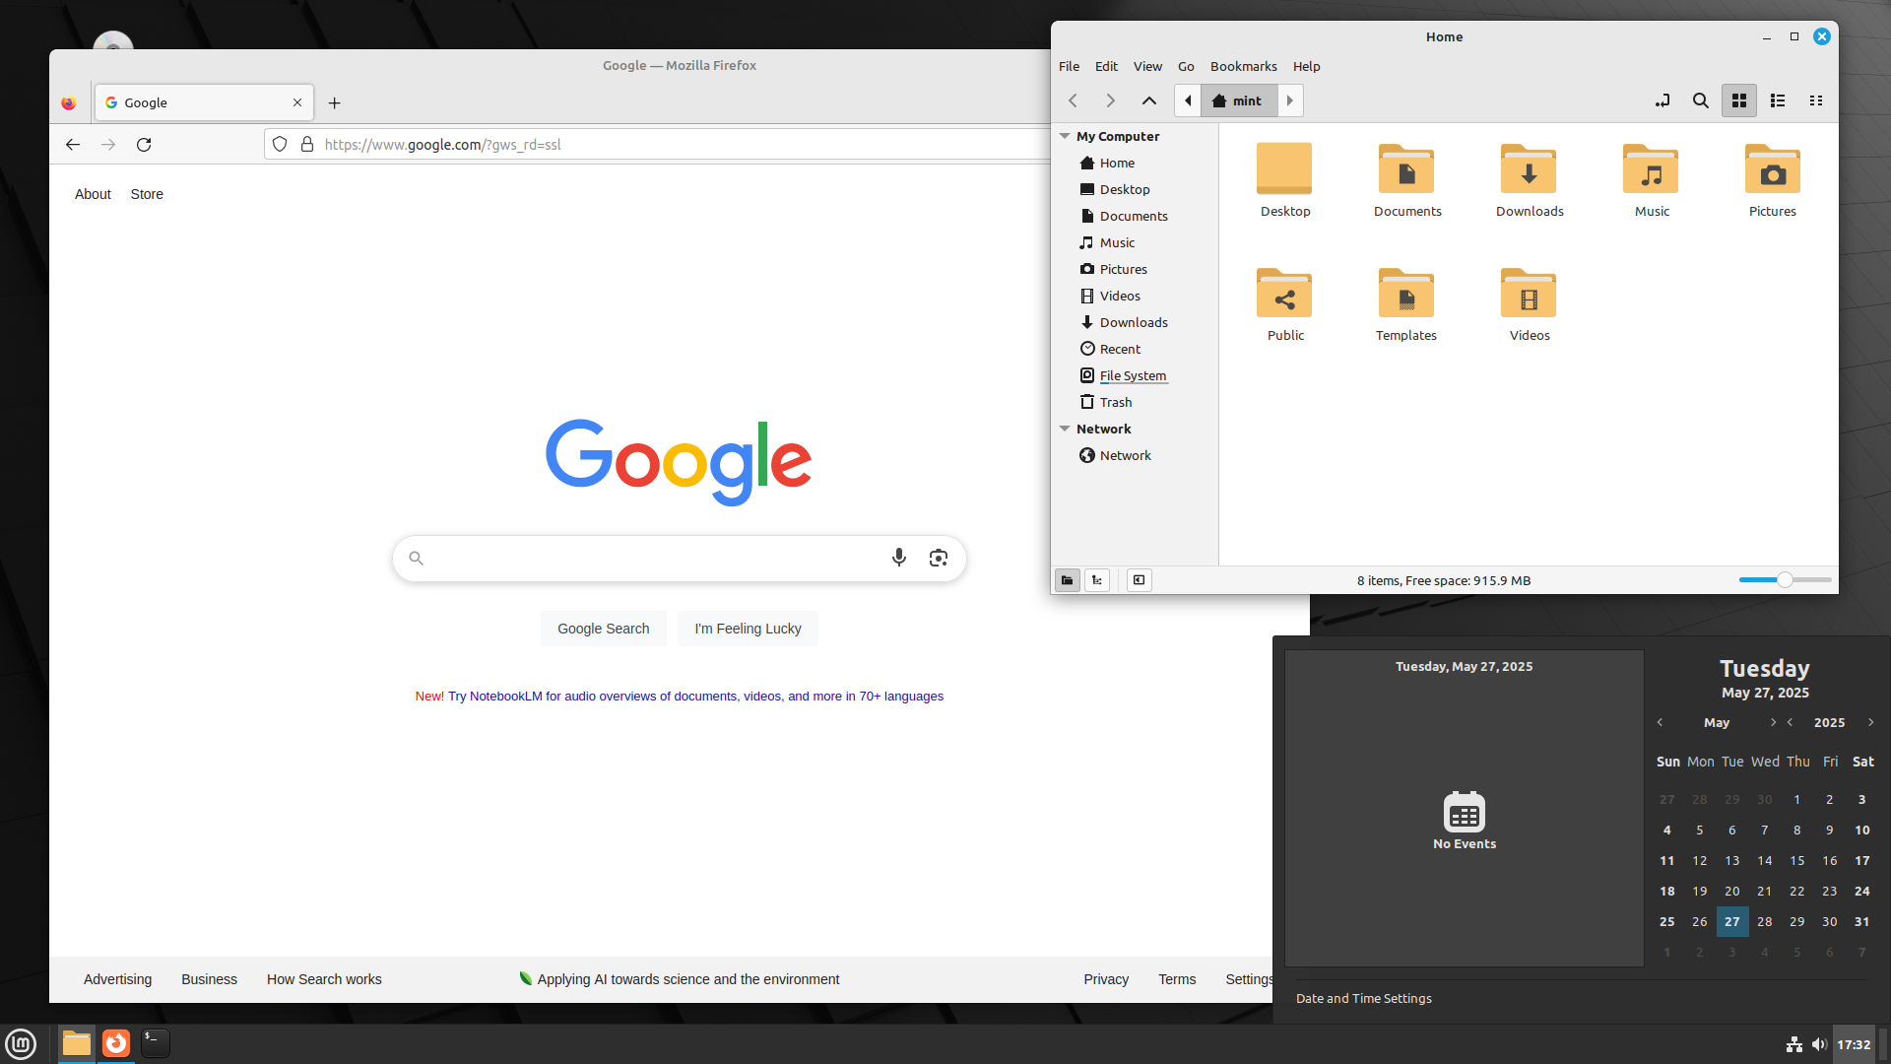Open the Edit menu in file manager
The height and width of the screenshot is (1064, 1891).
click(1106, 66)
